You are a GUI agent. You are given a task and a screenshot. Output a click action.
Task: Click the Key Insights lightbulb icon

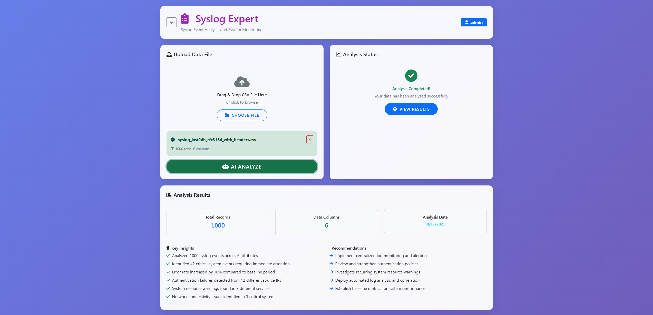click(168, 248)
